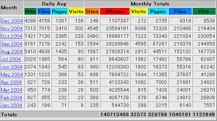
Task: Click the cyan Daily Avg Pages header
Action: 59,12
